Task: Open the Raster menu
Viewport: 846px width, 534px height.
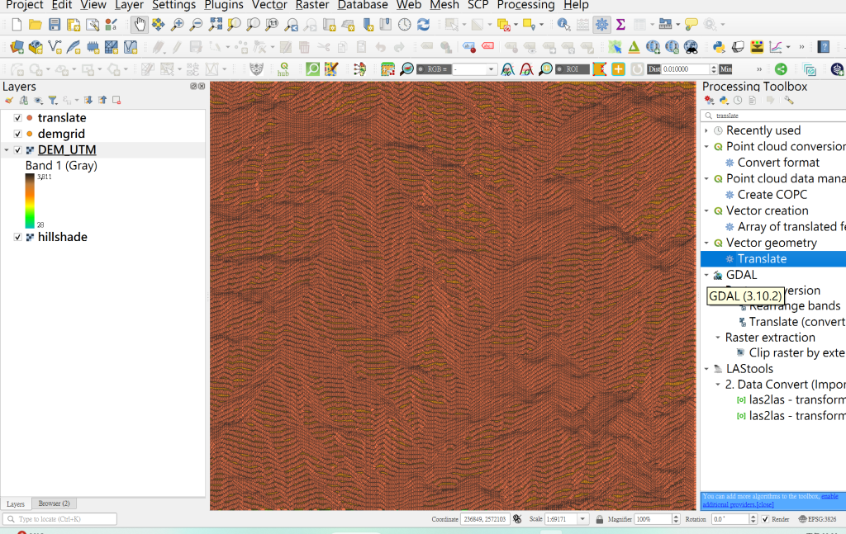Action: click(311, 5)
